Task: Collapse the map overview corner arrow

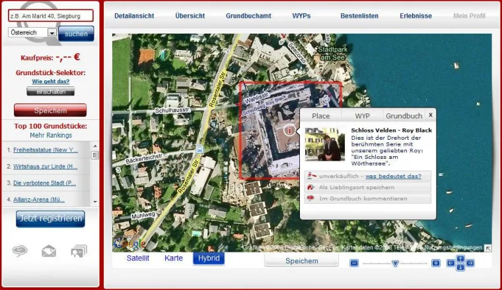Action: point(487,248)
